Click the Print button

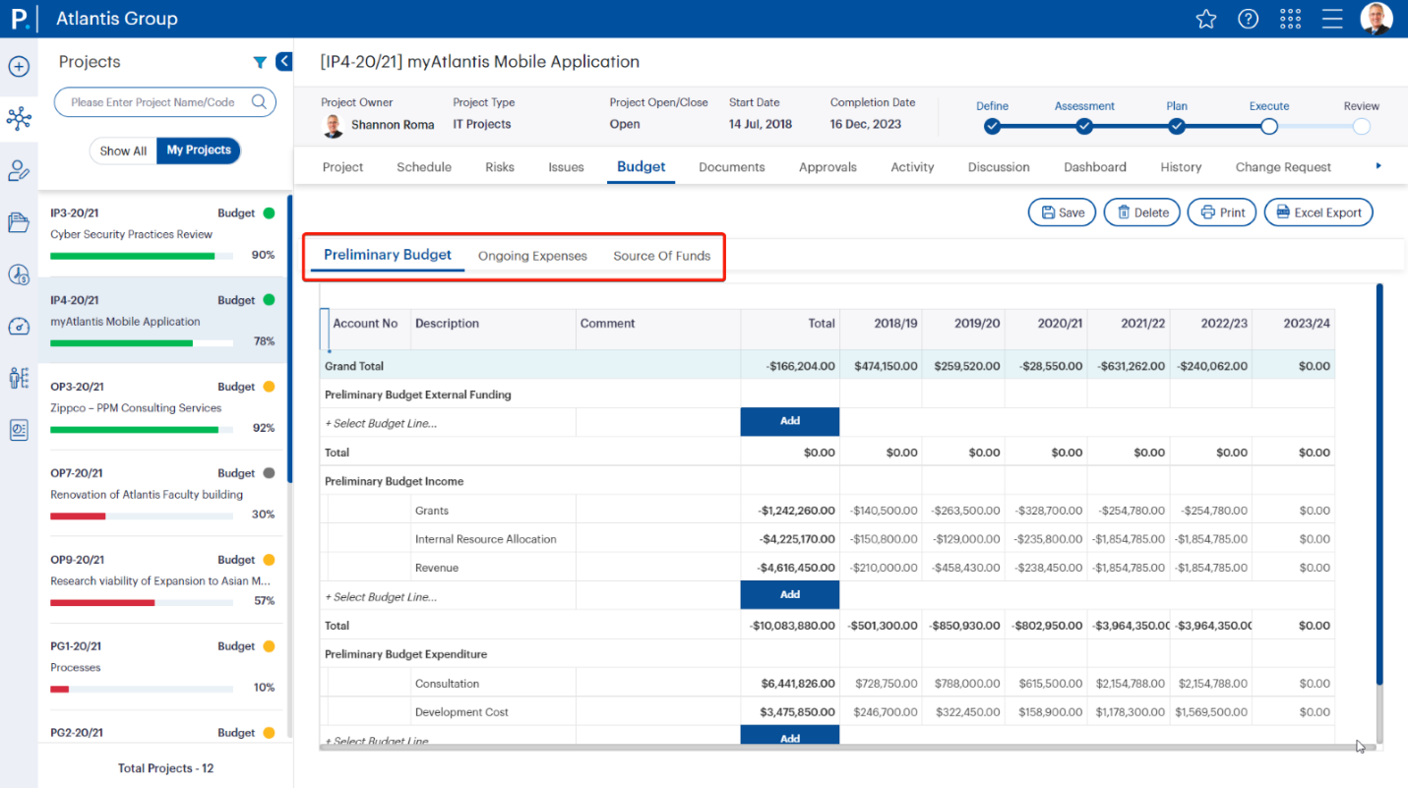(1222, 212)
